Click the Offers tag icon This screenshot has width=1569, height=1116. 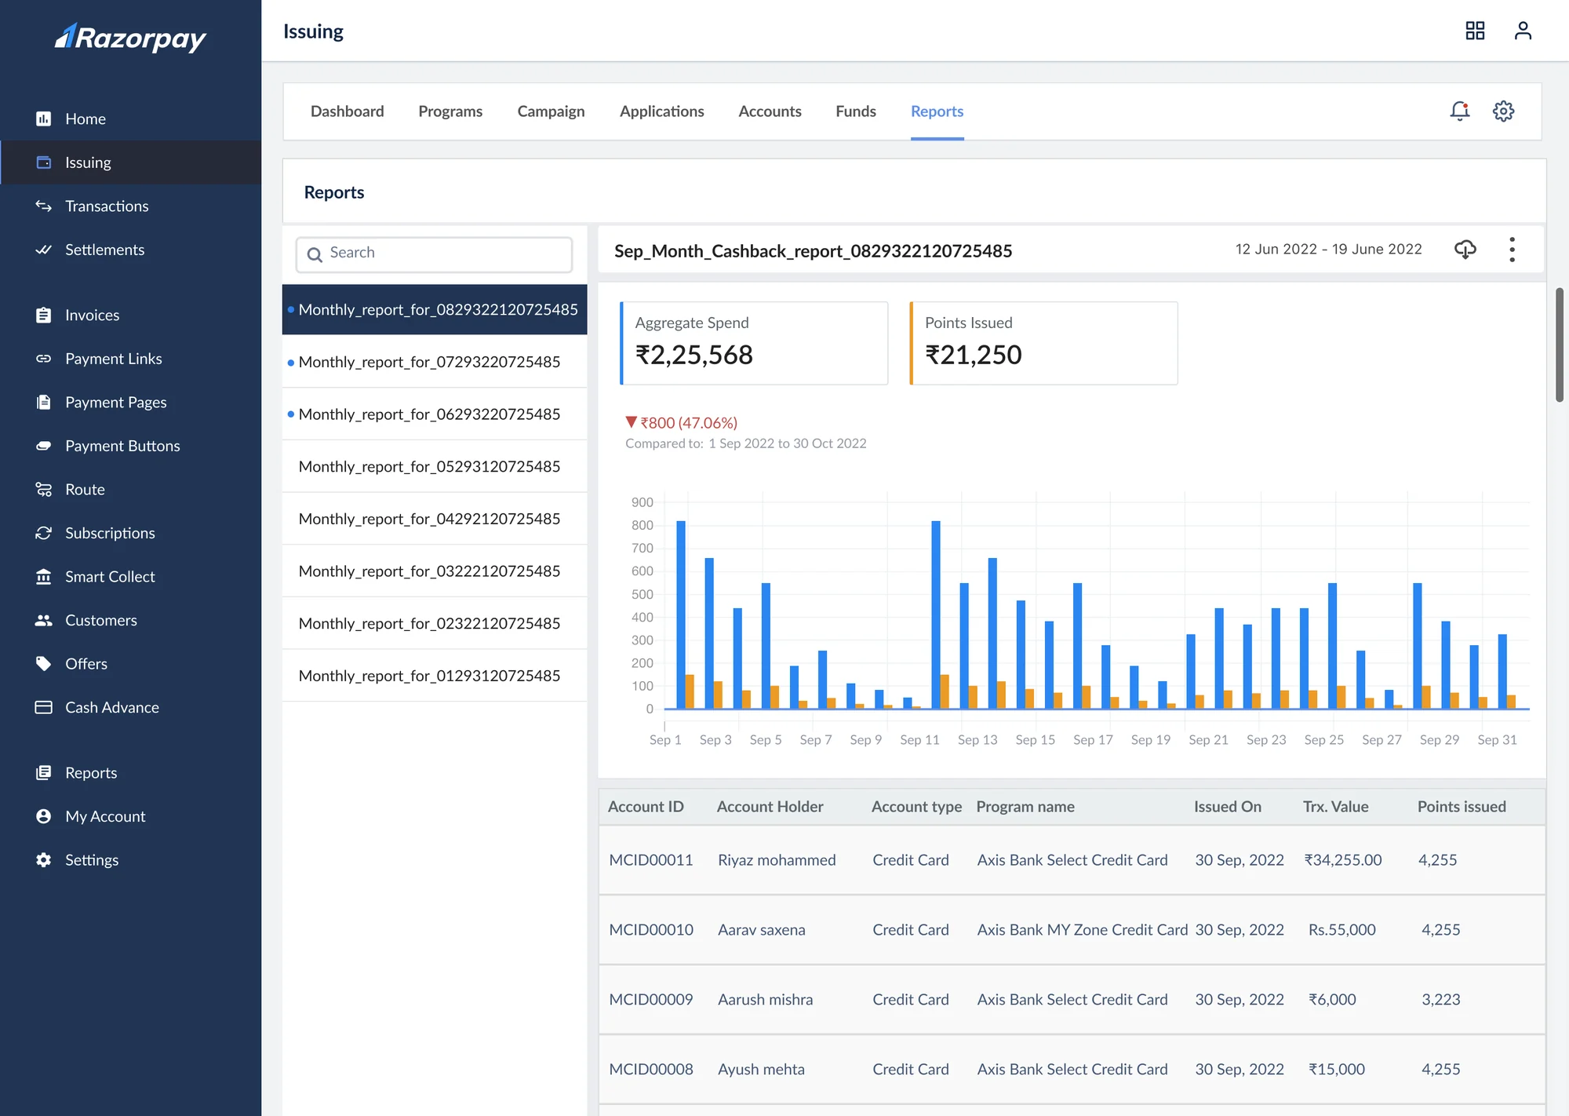44,663
